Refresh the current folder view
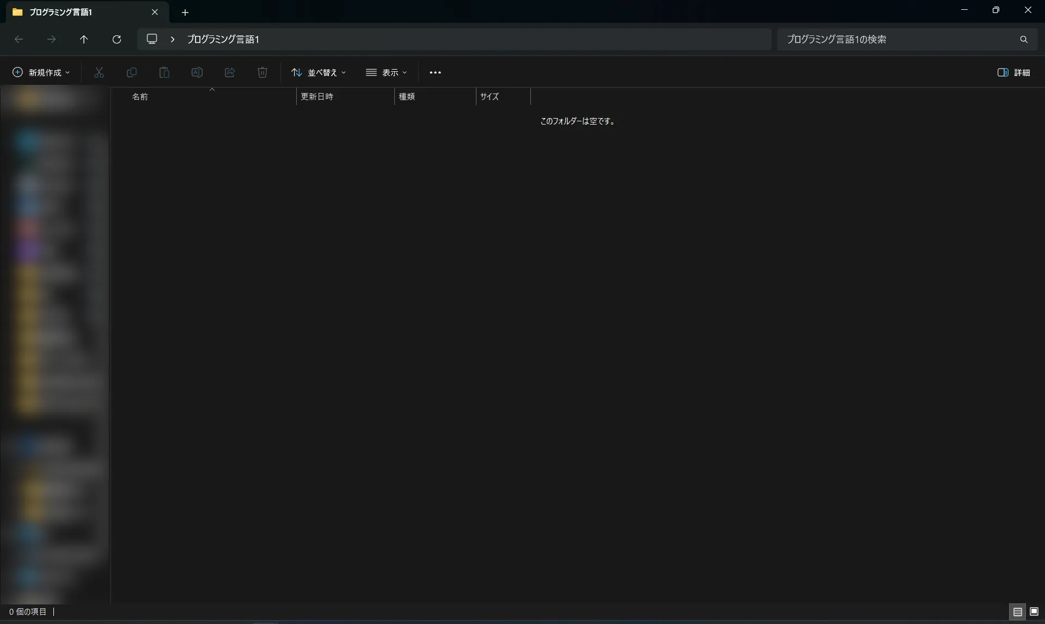Screen dimensions: 1045x624 117,39
